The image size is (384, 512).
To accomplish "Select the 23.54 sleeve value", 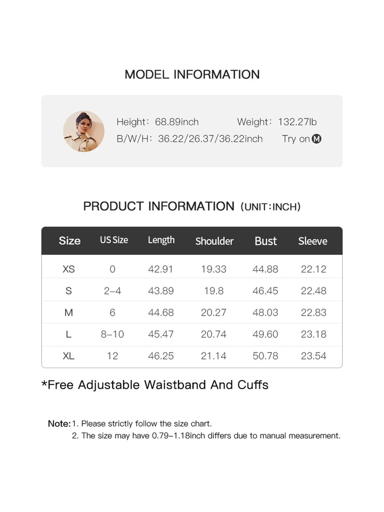I will click(x=314, y=356).
